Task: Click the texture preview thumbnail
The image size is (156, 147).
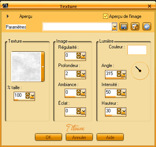Action: click(x=26, y=67)
